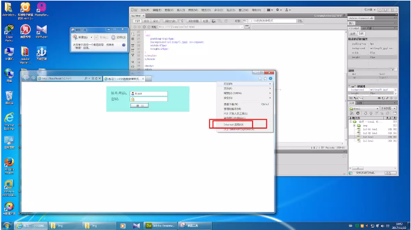Choose F12 developer tools menu entry
This screenshot has height=230, width=411.
[235, 114]
